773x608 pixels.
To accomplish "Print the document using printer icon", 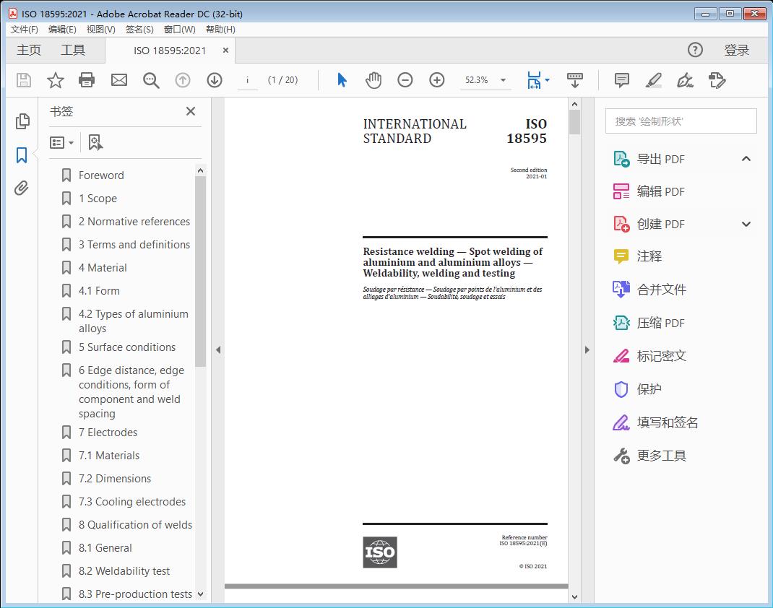I will tap(87, 80).
